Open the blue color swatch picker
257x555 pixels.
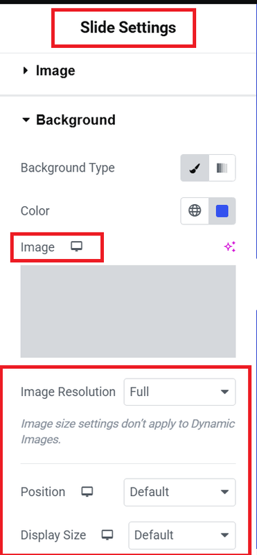coord(222,211)
